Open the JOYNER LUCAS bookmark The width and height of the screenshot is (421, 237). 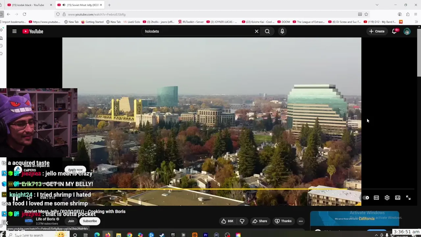[222, 22]
